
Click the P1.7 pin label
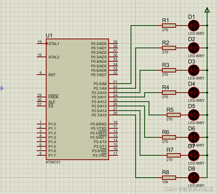(52, 155)
